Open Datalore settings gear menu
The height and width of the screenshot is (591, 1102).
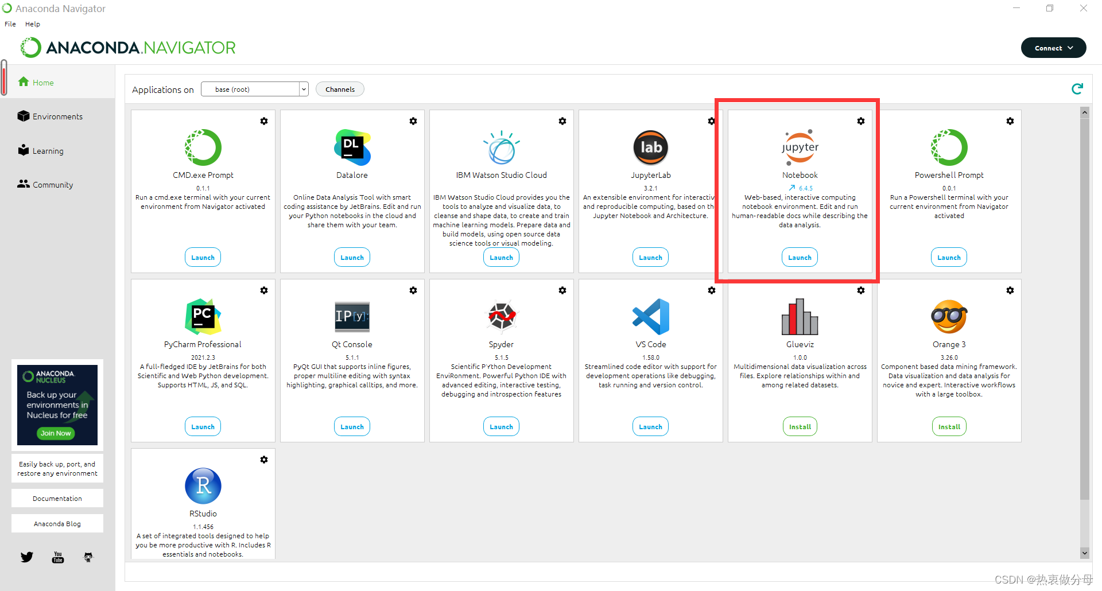tap(413, 121)
